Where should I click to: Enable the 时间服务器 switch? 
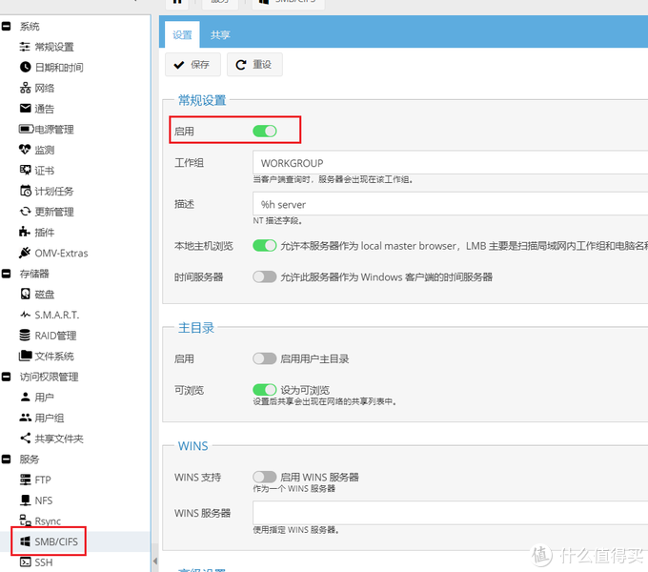(265, 276)
